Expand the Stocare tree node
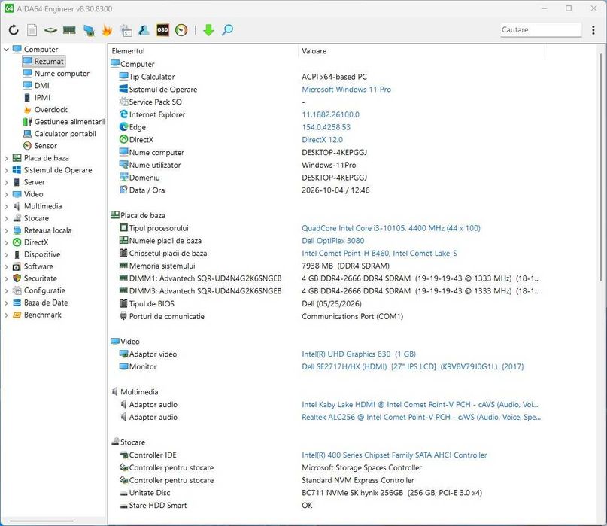Viewport: 607px width, 526px height. point(6,218)
